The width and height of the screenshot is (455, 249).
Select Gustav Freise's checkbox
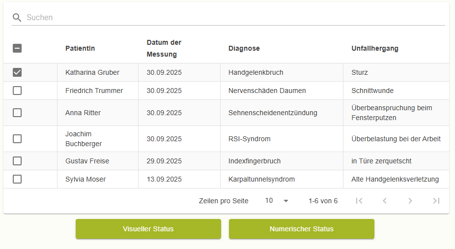pos(17,161)
